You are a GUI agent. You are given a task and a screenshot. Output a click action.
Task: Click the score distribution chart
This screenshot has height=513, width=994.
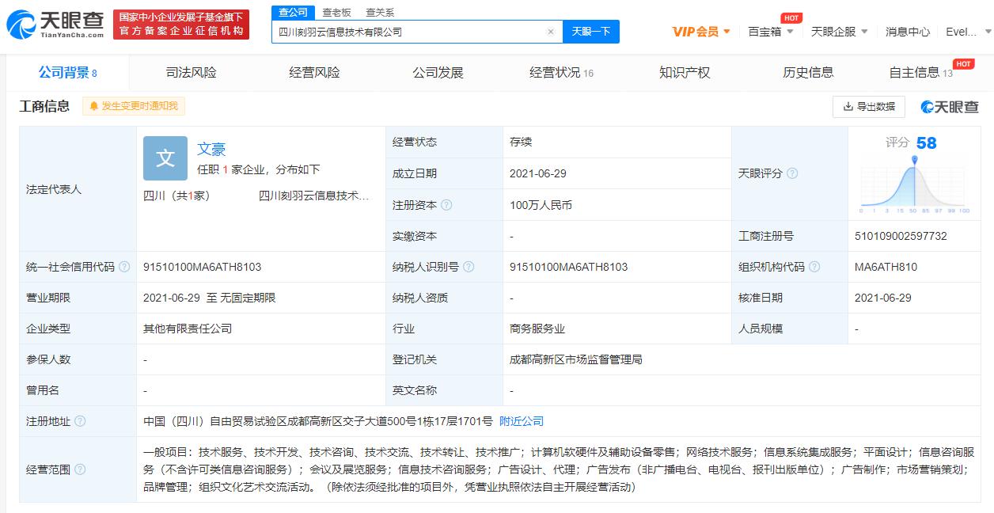915,184
